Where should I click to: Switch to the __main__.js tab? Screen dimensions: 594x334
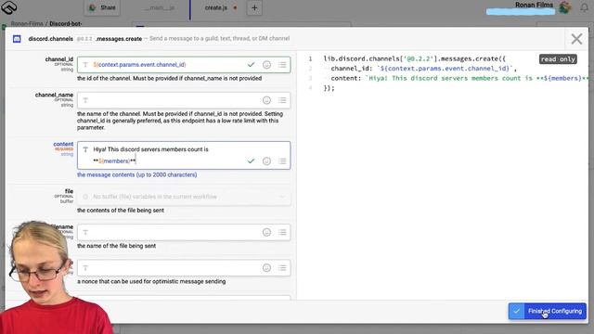160,7
